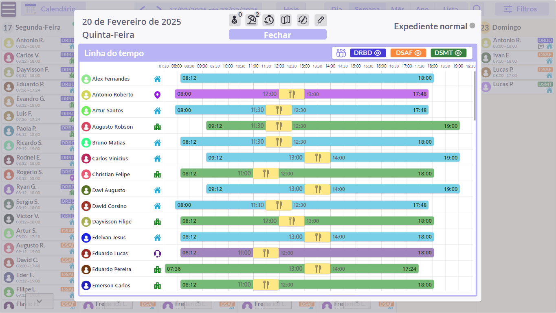The image size is (556, 313).
Task: Open the map view icon
Action: point(286,20)
